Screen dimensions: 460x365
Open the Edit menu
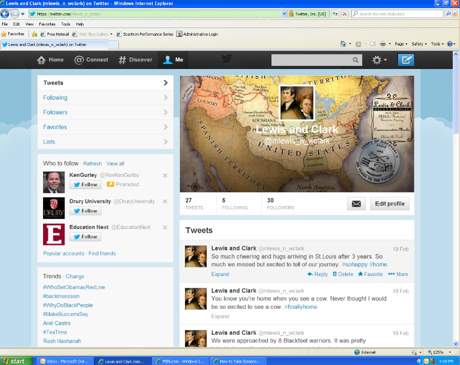(16, 24)
